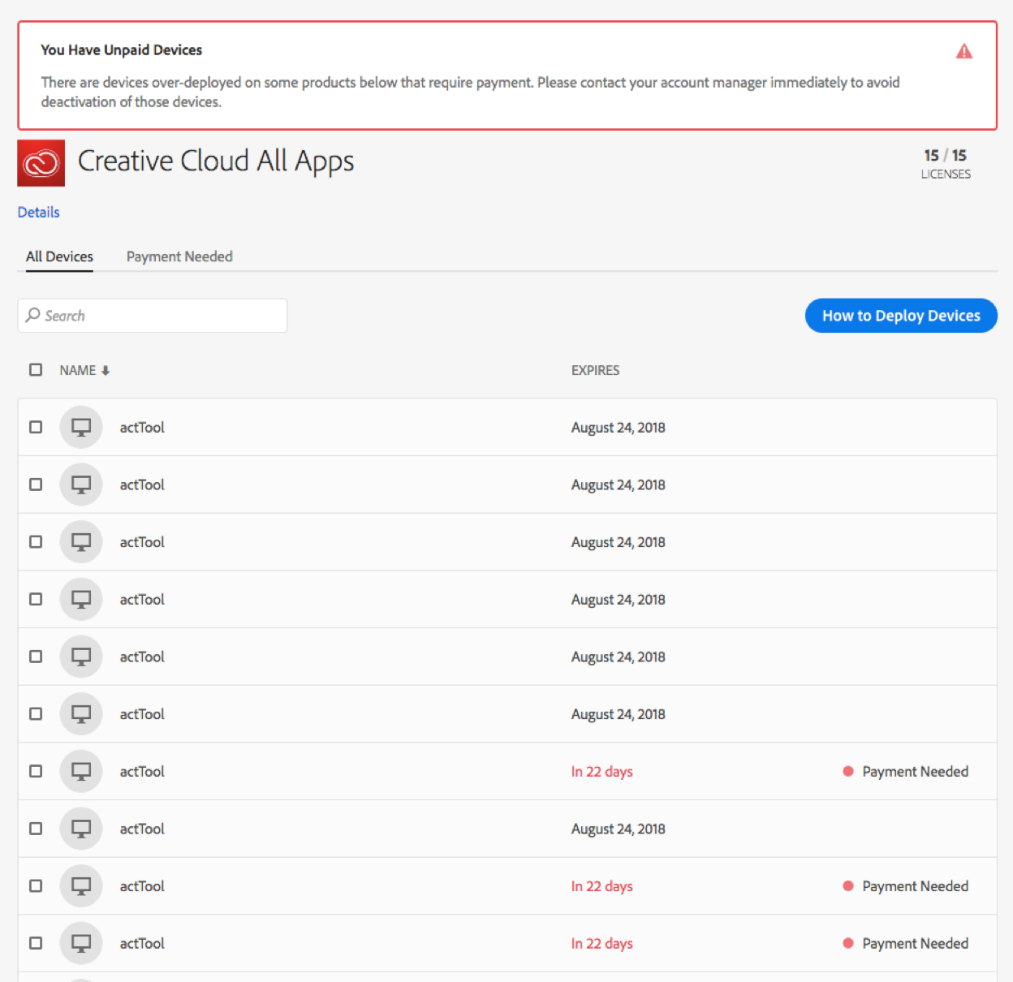This screenshot has width=1013, height=982.
Task: Click the sort arrow beside NAME
Action: [106, 371]
